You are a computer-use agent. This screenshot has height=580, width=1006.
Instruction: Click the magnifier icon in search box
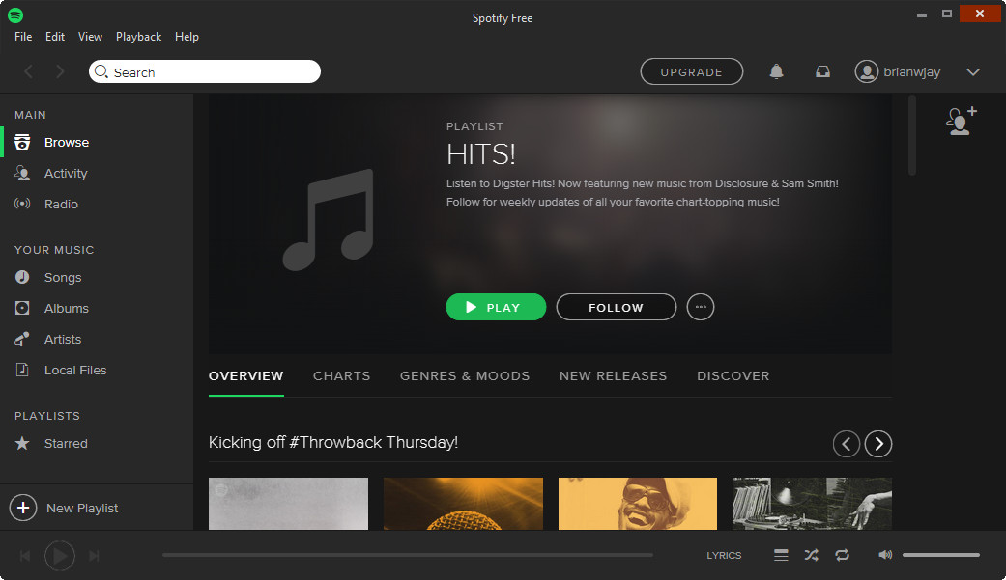point(101,71)
